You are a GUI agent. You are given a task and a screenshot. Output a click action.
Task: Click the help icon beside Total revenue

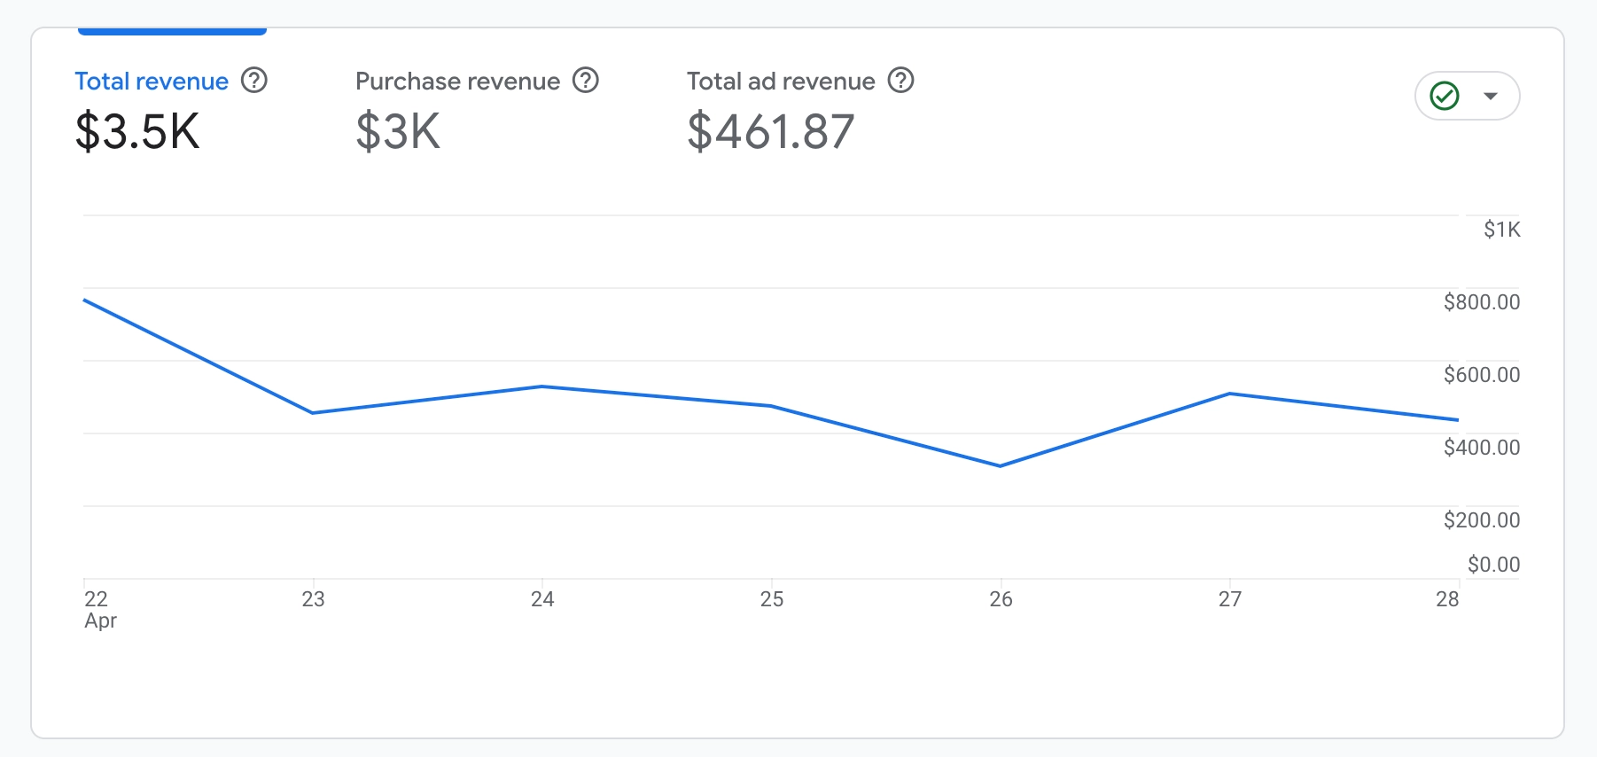click(254, 81)
